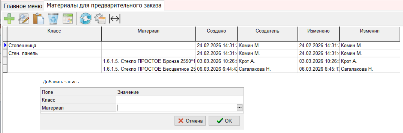The image size is (403, 133).
Task: Export table with the XLS icon
Action: point(68,19)
